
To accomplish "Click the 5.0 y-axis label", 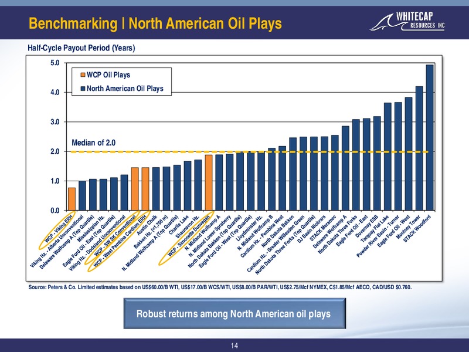I will [55, 63].
